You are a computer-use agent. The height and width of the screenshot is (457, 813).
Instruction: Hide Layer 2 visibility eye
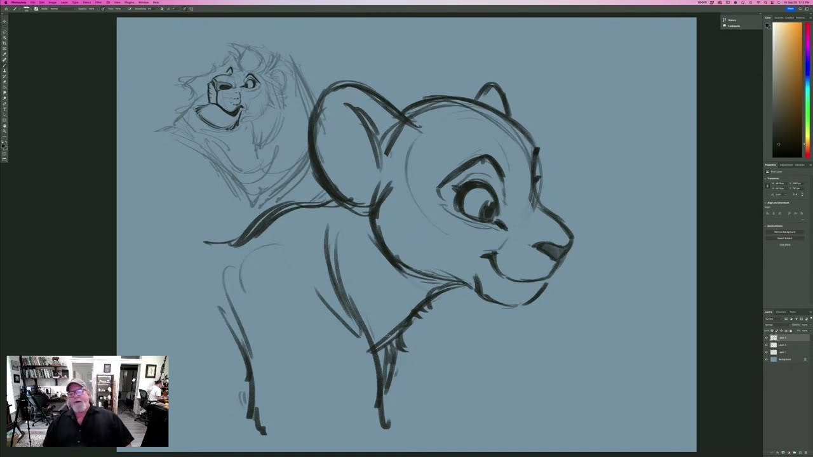(766, 345)
